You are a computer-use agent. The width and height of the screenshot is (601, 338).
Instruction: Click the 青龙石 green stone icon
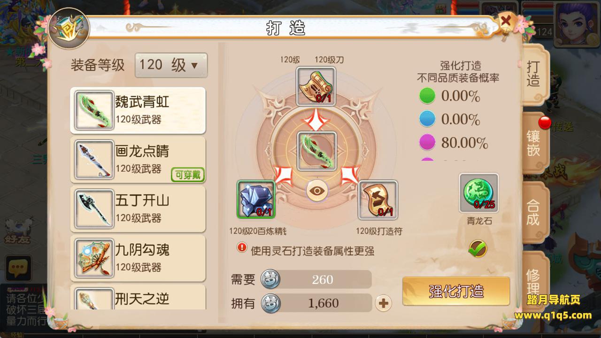(478, 193)
